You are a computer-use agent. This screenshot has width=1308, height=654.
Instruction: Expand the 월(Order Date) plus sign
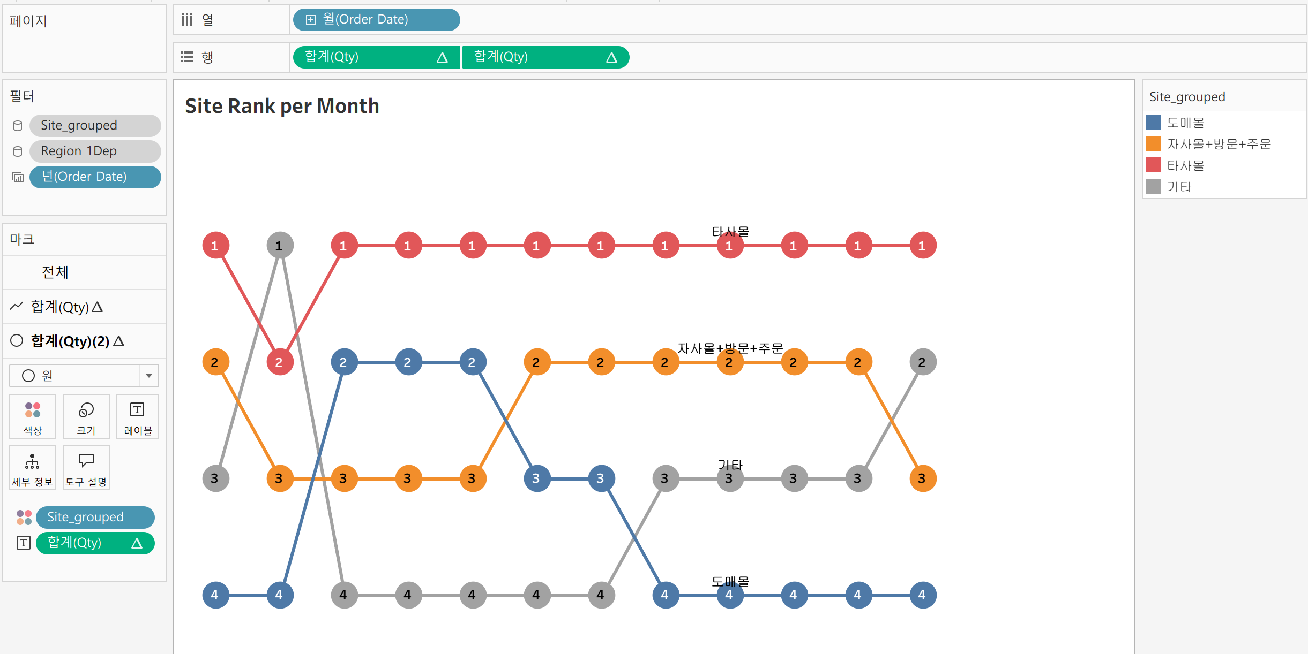pyautogui.click(x=311, y=20)
